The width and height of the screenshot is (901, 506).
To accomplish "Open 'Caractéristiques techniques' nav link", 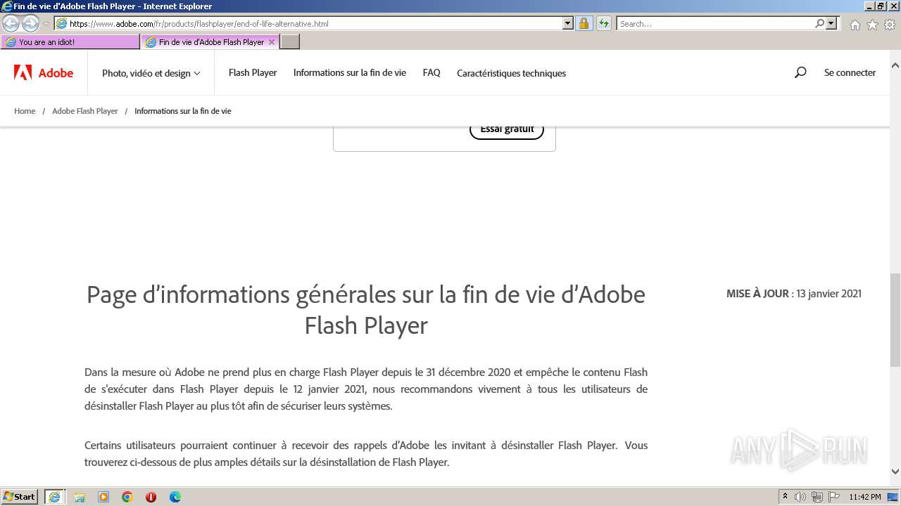I will tap(511, 73).
